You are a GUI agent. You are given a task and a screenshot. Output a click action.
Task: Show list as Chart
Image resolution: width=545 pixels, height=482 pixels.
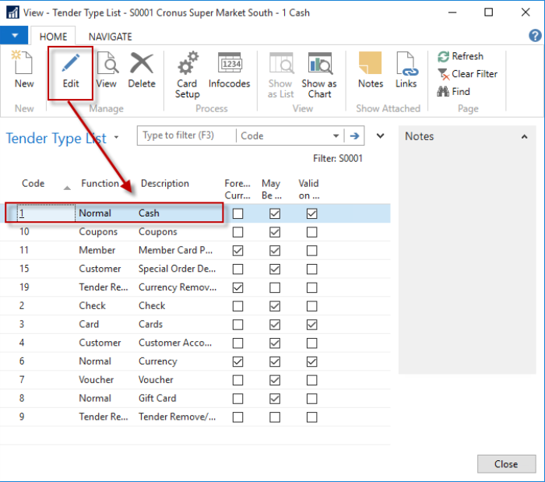pyautogui.click(x=319, y=76)
